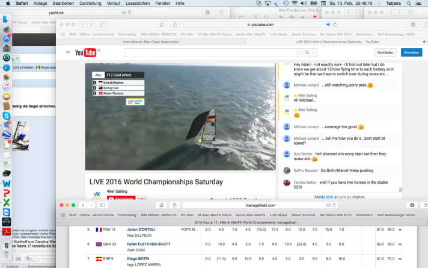428x268 pixels.
Task: Open Skype from the Dock
Action: coord(6,116)
